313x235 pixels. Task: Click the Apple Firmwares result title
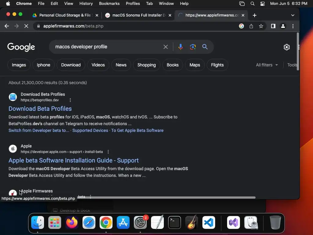37,191
